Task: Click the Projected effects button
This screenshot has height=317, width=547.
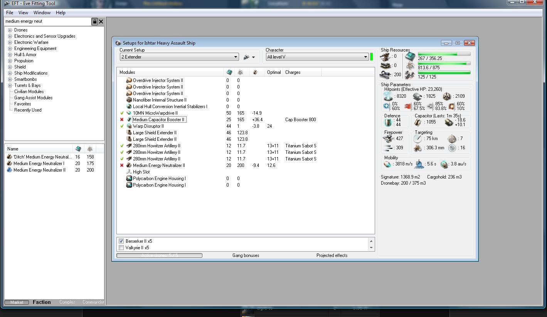Action: click(x=332, y=255)
